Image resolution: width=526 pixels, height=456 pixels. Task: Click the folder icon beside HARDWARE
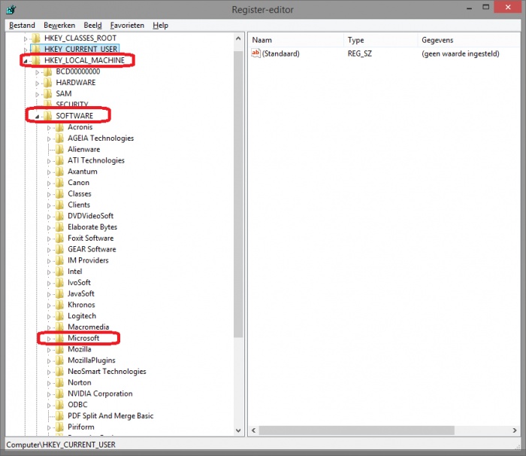pos(47,83)
